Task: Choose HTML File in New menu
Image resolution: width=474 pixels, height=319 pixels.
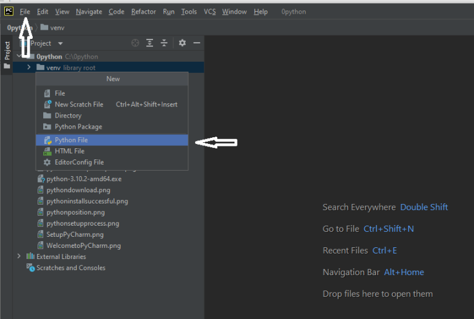Action: pyautogui.click(x=112, y=151)
